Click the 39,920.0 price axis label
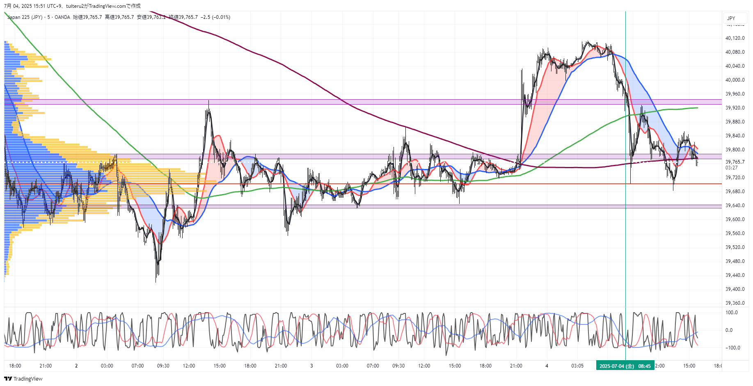 (735, 108)
